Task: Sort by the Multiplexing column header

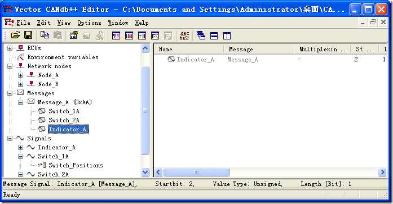Action: tap(323, 49)
